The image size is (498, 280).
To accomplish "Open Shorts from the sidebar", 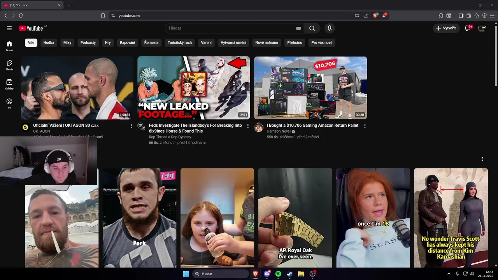I will (9, 65).
